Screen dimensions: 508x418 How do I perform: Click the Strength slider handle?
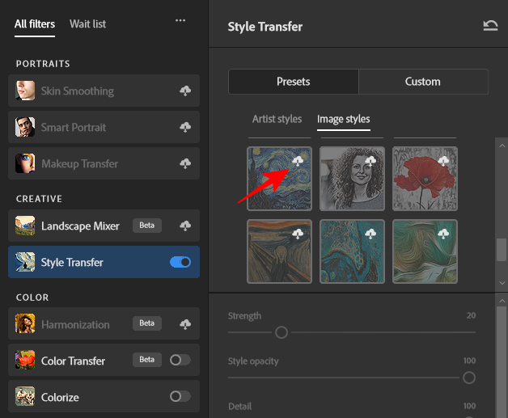(x=282, y=332)
